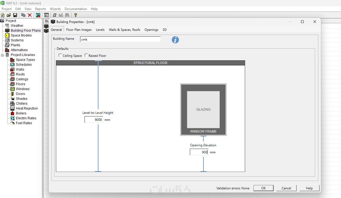341x198 pixels.
Task: Click the Building Name text field
Action: [x=121, y=39]
